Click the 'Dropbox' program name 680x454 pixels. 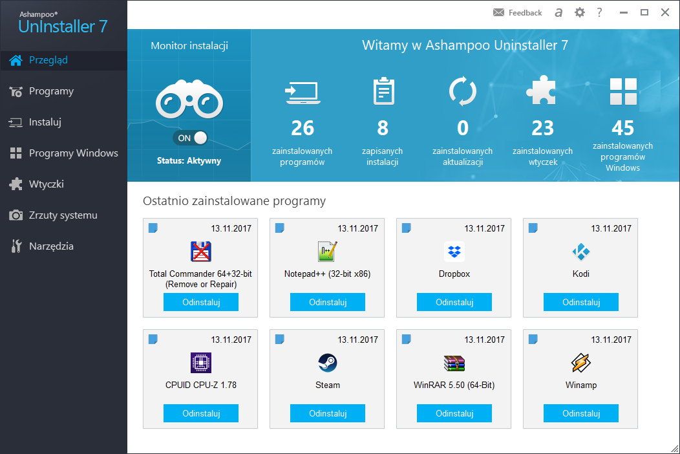click(x=454, y=274)
